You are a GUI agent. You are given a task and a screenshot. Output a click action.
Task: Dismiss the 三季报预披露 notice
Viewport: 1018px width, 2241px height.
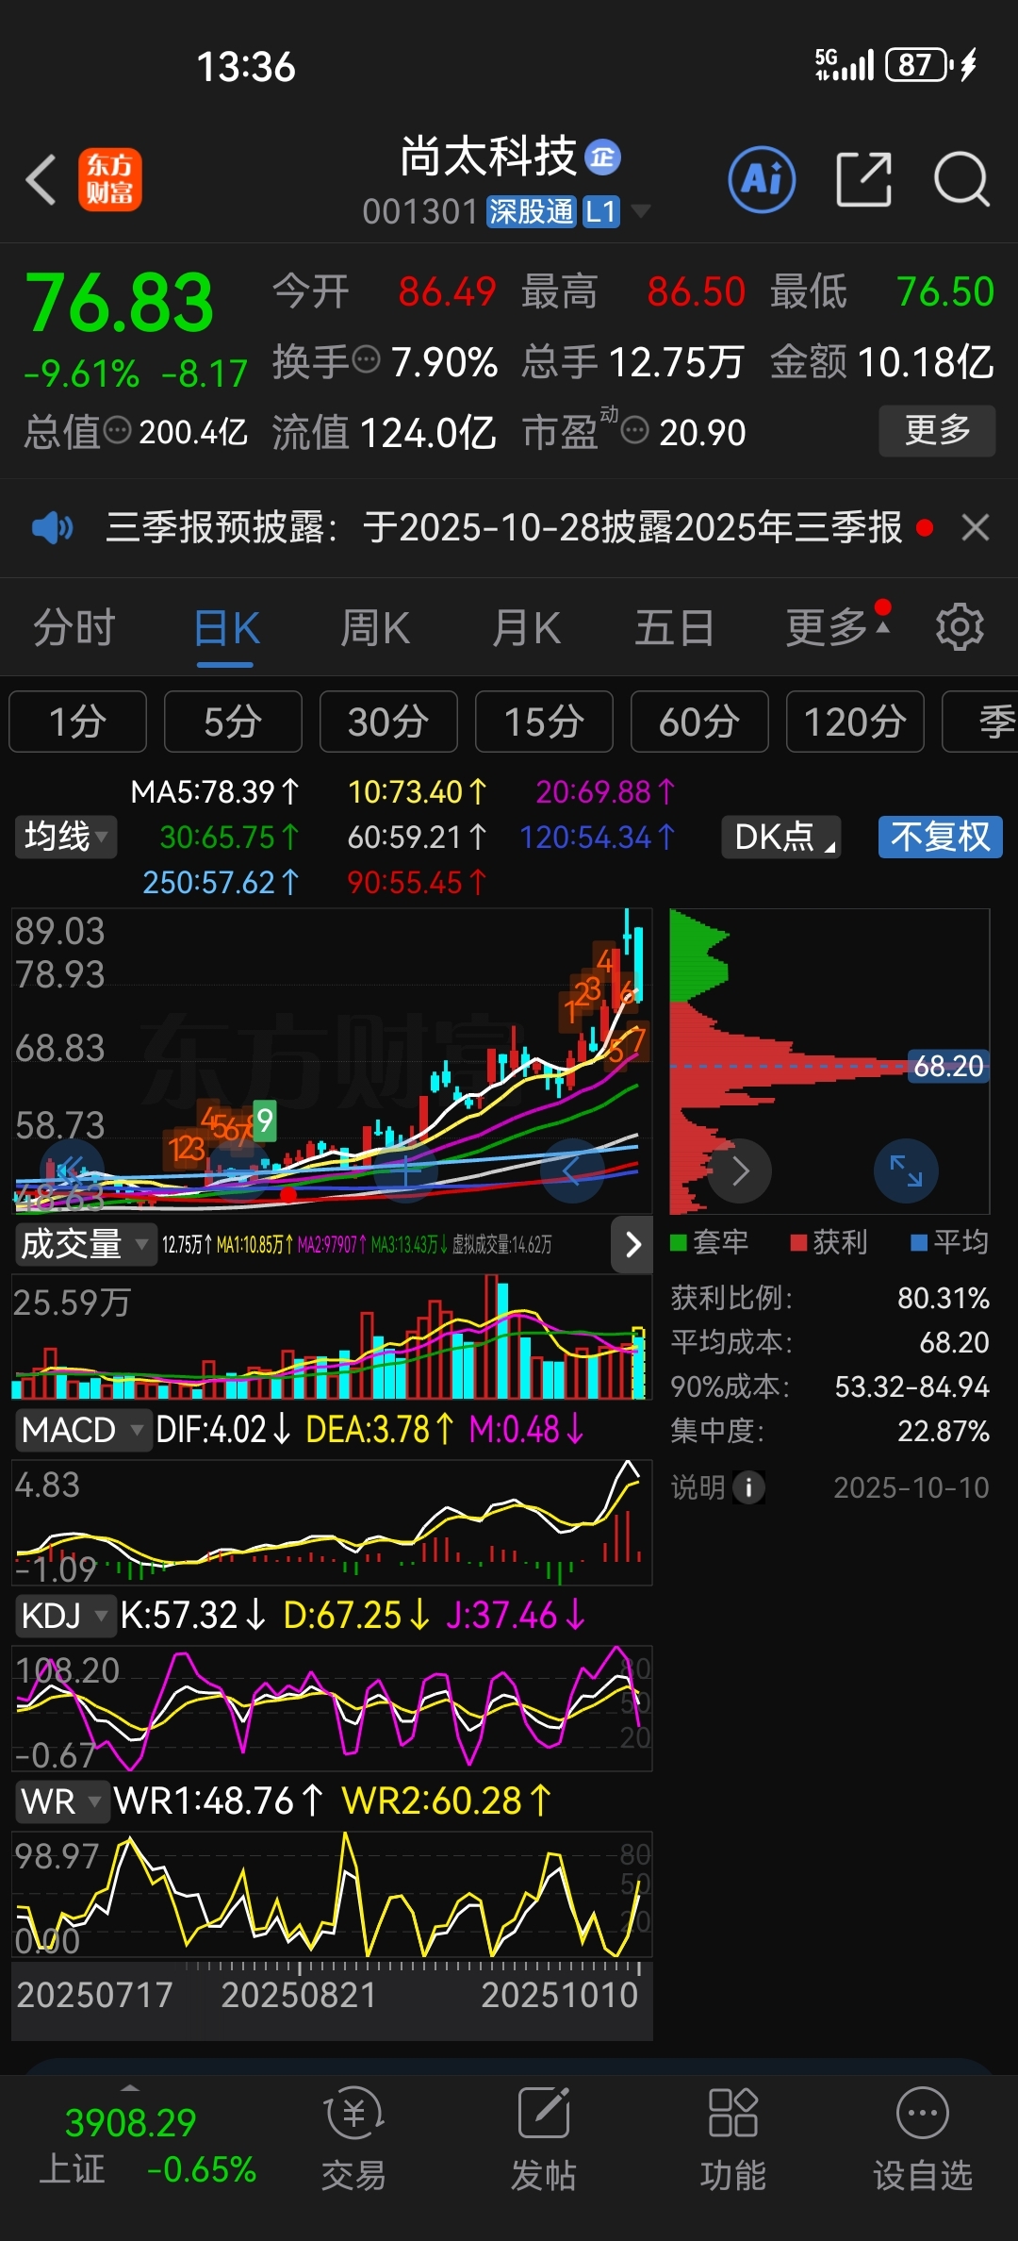(x=976, y=527)
